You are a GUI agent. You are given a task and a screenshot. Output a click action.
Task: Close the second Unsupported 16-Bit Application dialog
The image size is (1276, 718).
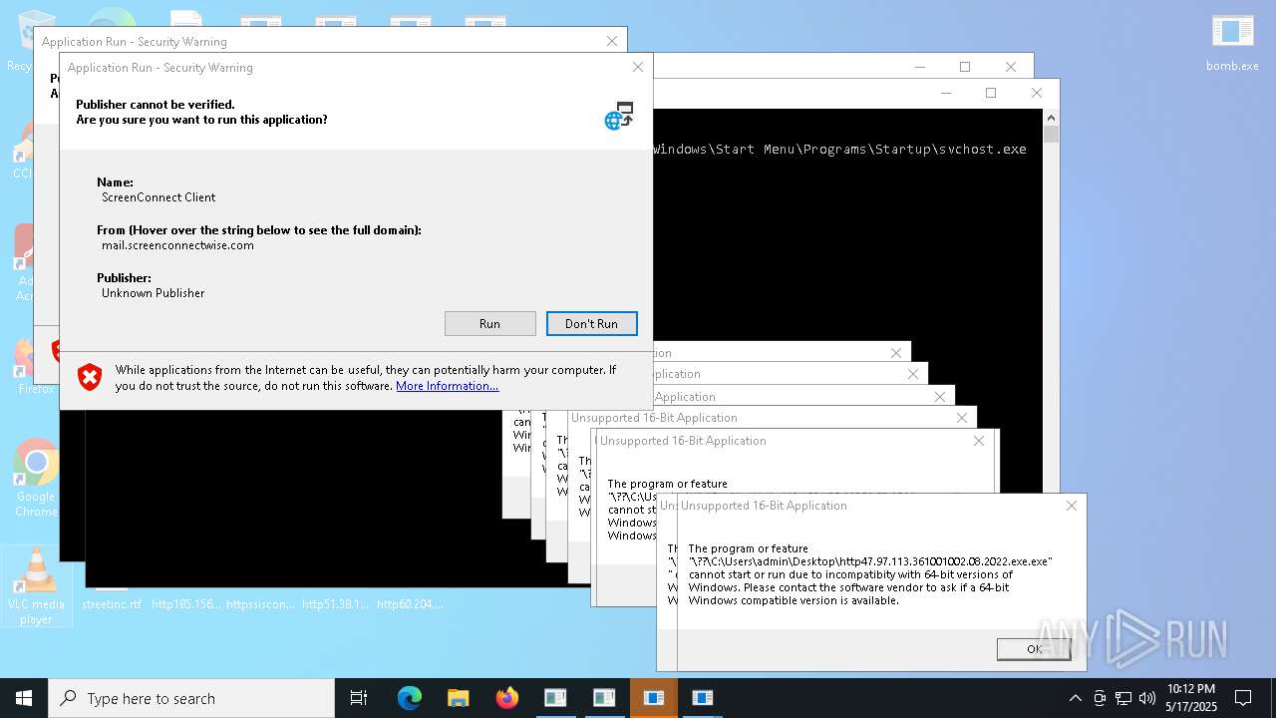click(979, 441)
